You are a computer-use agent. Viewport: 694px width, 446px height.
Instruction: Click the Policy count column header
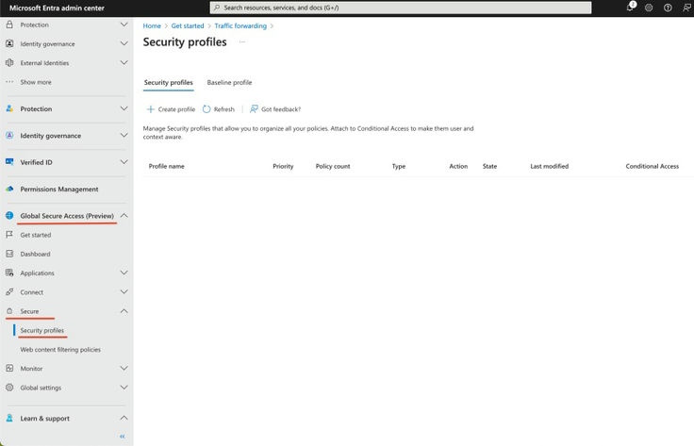tap(333, 166)
